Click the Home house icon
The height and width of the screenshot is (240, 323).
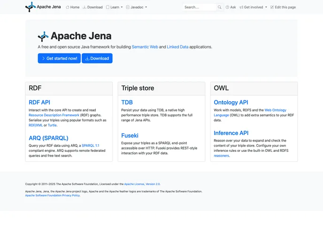click(67, 7)
